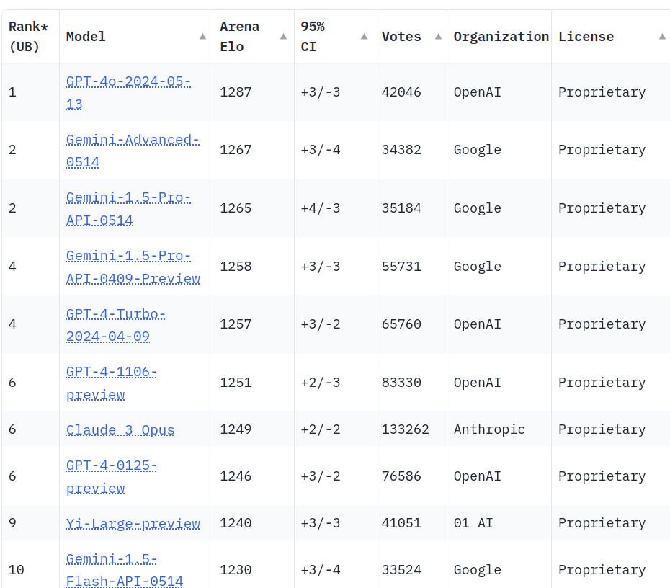Select Elo value 1258
670x588 pixels.
click(x=236, y=267)
